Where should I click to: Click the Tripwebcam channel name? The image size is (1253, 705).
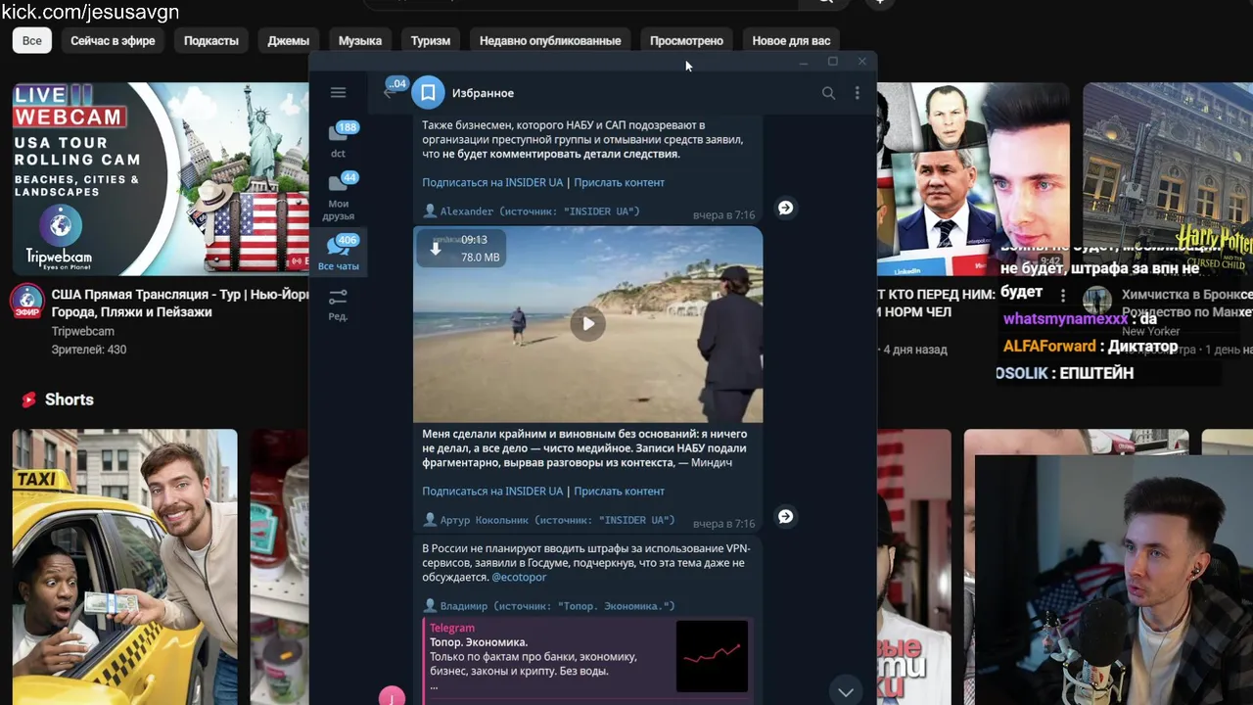pyautogui.click(x=83, y=331)
